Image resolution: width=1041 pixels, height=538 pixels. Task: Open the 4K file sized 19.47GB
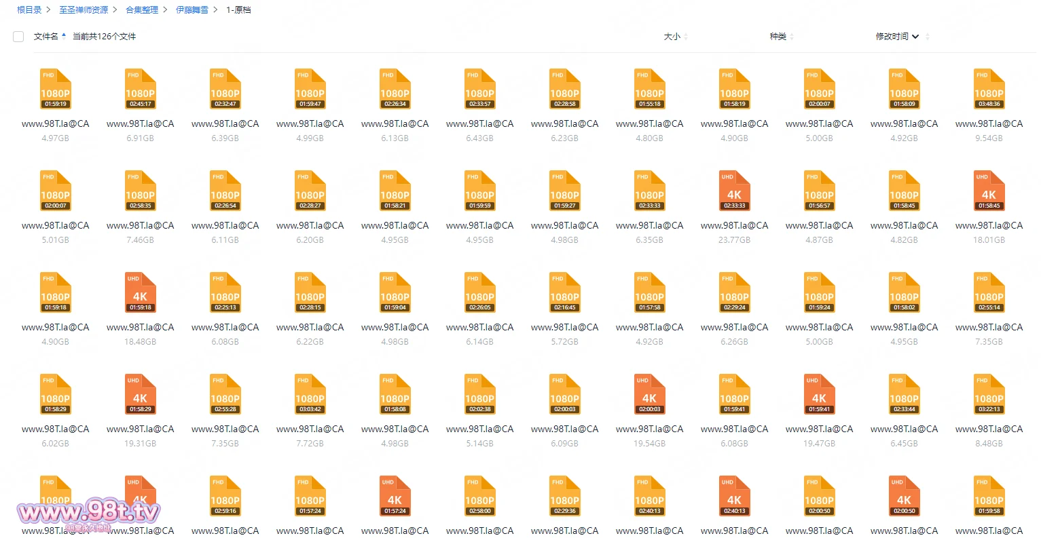819,395
